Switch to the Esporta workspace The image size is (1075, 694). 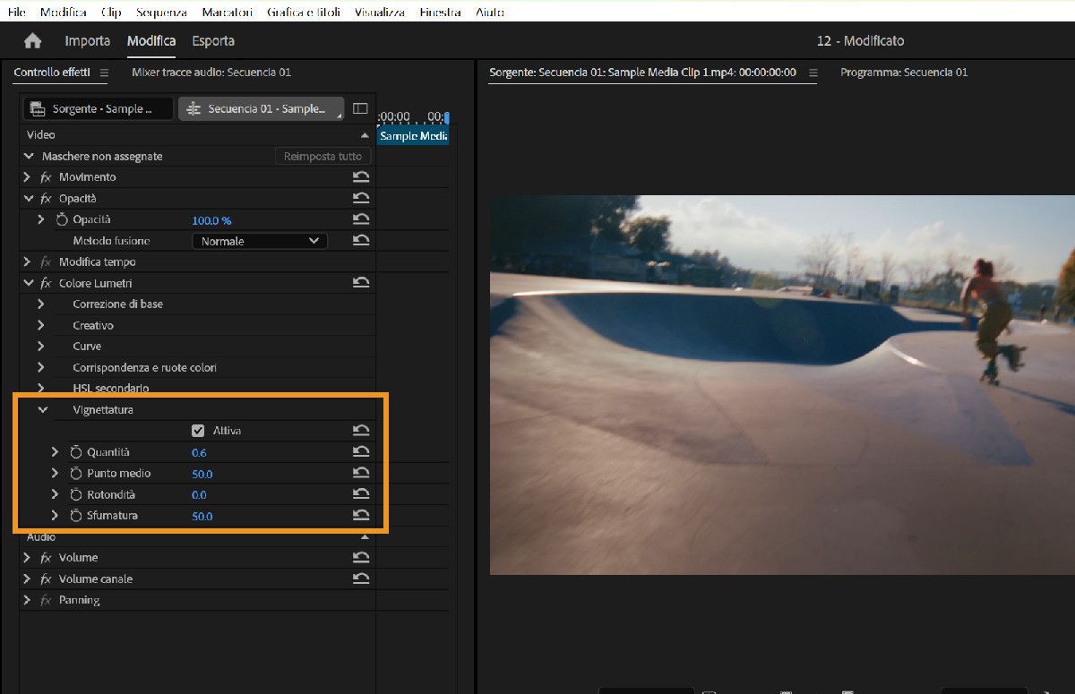(x=213, y=41)
